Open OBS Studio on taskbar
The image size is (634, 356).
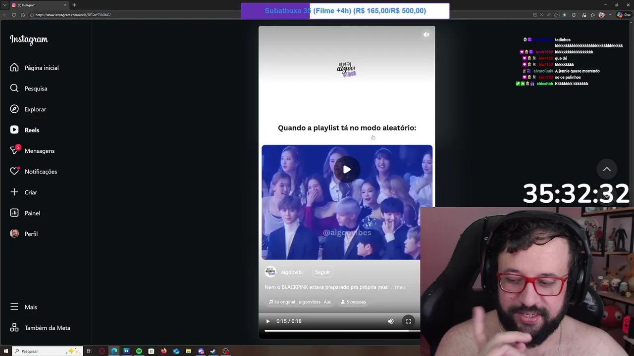[226, 351]
